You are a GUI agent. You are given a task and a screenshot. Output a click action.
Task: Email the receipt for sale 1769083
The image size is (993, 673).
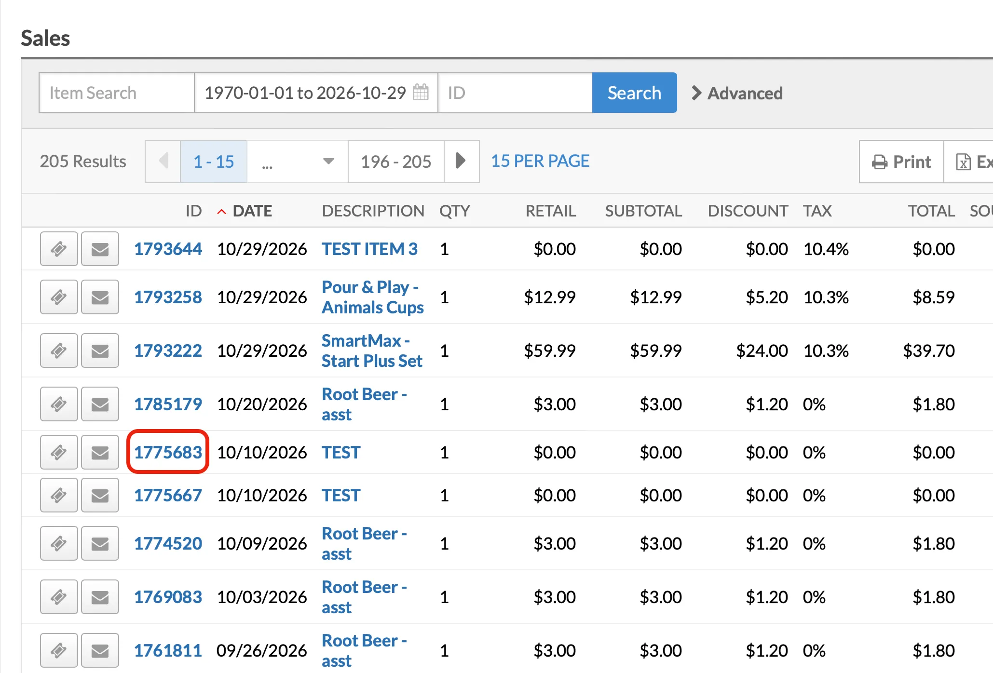[100, 597]
